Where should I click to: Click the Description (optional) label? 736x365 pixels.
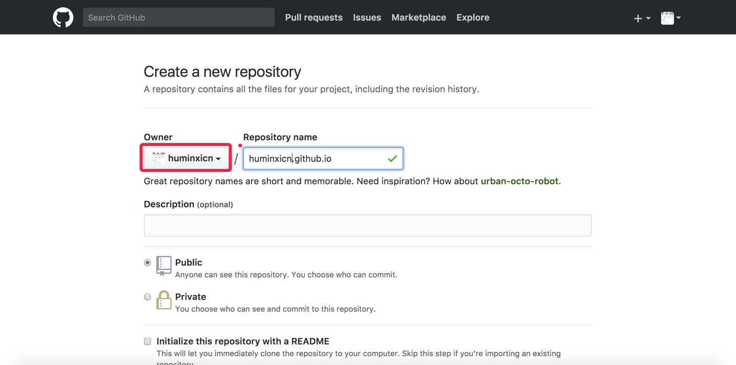188,204
